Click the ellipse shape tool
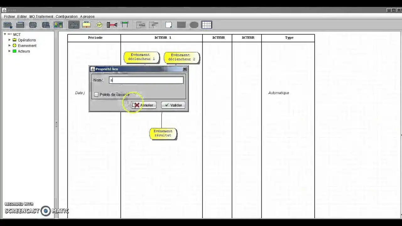Screen dimensions: 402x226 [x=194, y=24]
